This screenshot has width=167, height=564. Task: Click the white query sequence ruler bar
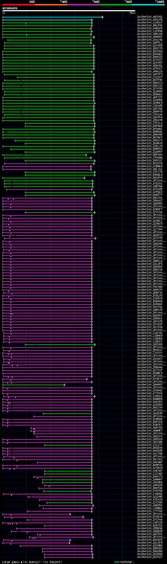tap(69, 11)
